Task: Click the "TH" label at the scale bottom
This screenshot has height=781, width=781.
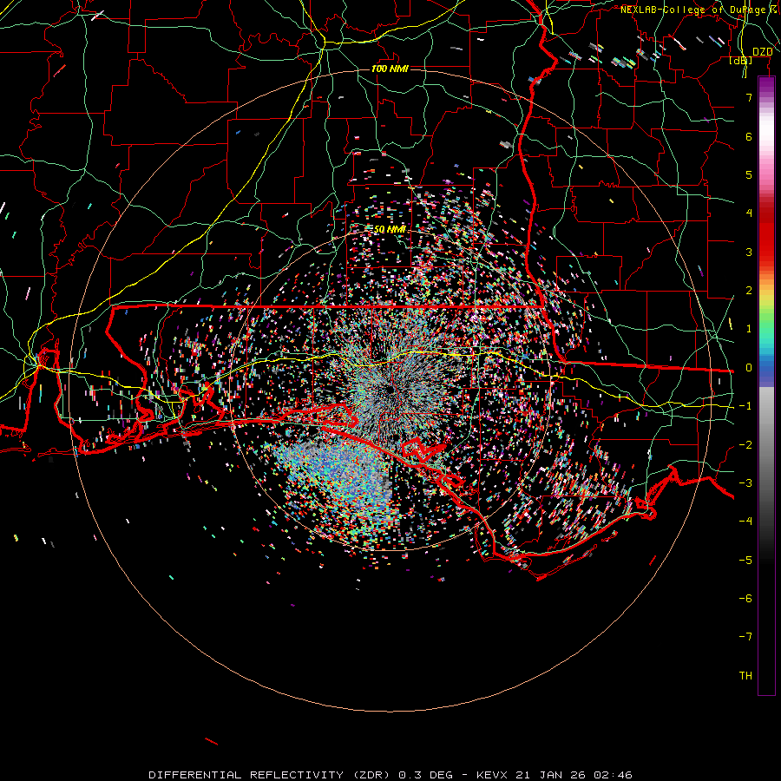Action: pyautogui.click(x=745, y=676)
